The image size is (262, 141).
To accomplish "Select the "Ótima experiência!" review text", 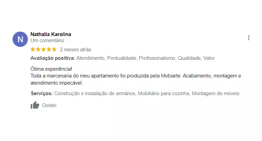I will pyautogui.click(x=51, y=69).
